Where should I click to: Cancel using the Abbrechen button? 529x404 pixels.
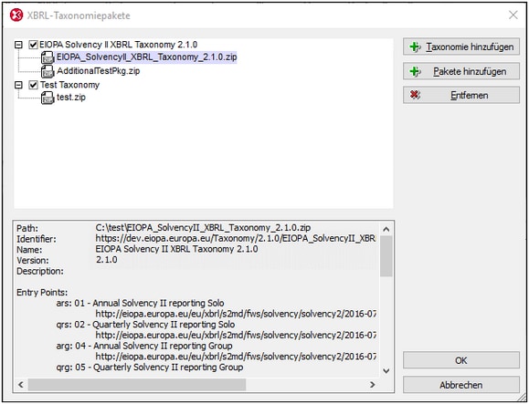461,385
